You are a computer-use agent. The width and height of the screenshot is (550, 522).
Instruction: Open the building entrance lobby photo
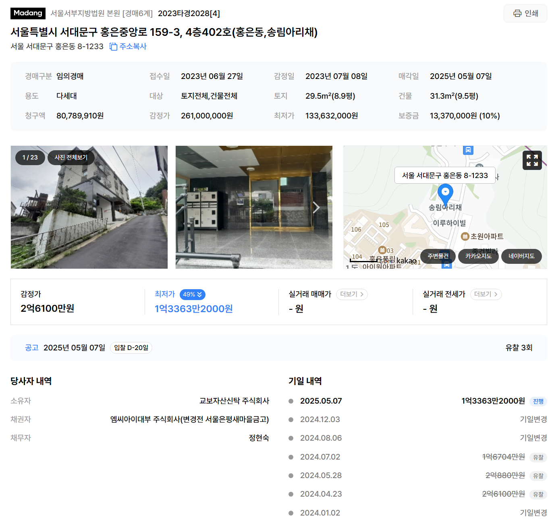pos(254,207)
